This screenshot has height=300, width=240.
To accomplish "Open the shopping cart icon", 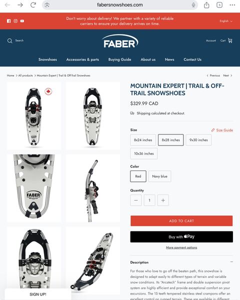I will pos(230,40).
